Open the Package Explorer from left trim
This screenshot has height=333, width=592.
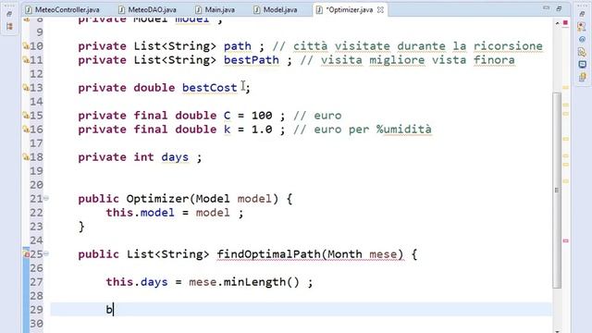(x=9, y=27)
